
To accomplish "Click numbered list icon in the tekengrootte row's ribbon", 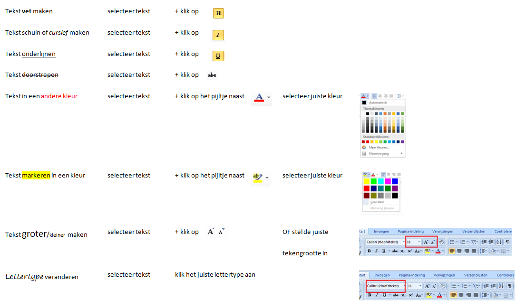I will point(463,242).
